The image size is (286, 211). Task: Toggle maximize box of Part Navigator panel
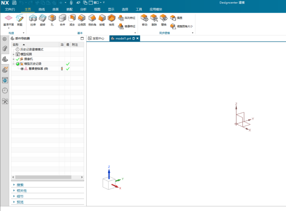click(82, 38)
